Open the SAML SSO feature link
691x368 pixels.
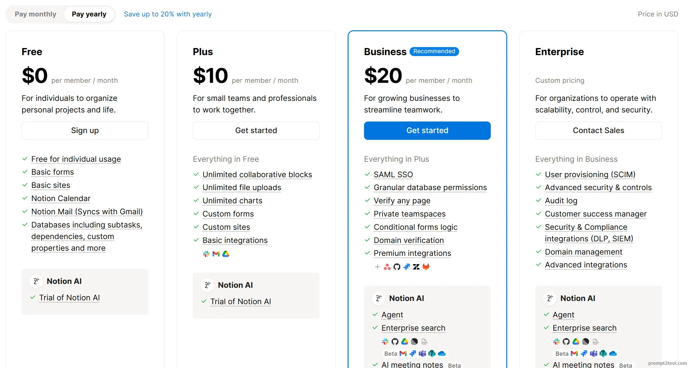[x=393, y=175]
